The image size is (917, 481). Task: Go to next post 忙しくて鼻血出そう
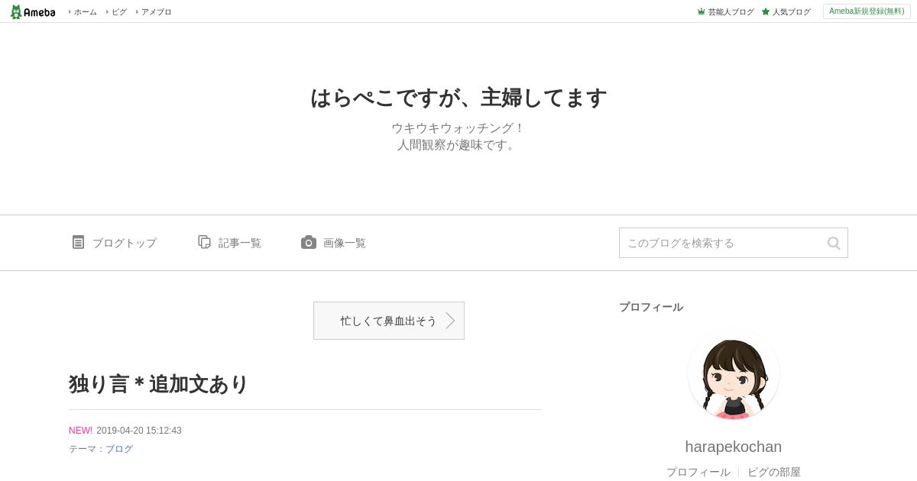click(389, 321)
